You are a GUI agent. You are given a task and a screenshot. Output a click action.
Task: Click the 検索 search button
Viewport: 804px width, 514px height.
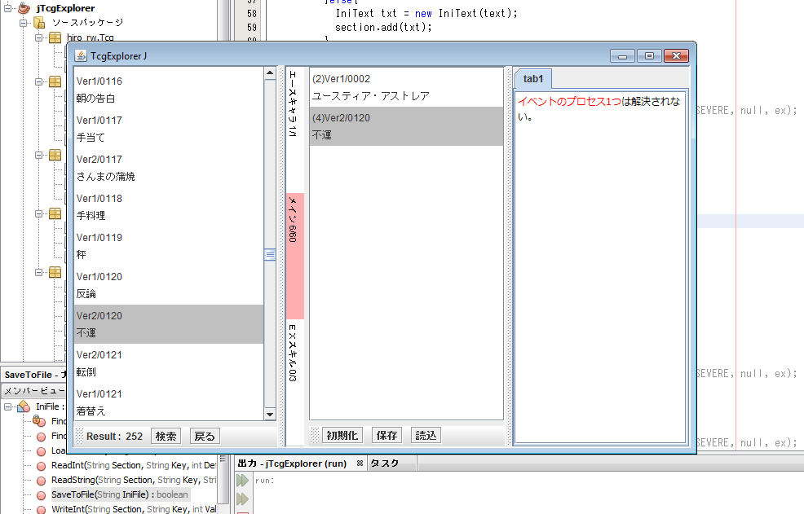coord(166,437)
